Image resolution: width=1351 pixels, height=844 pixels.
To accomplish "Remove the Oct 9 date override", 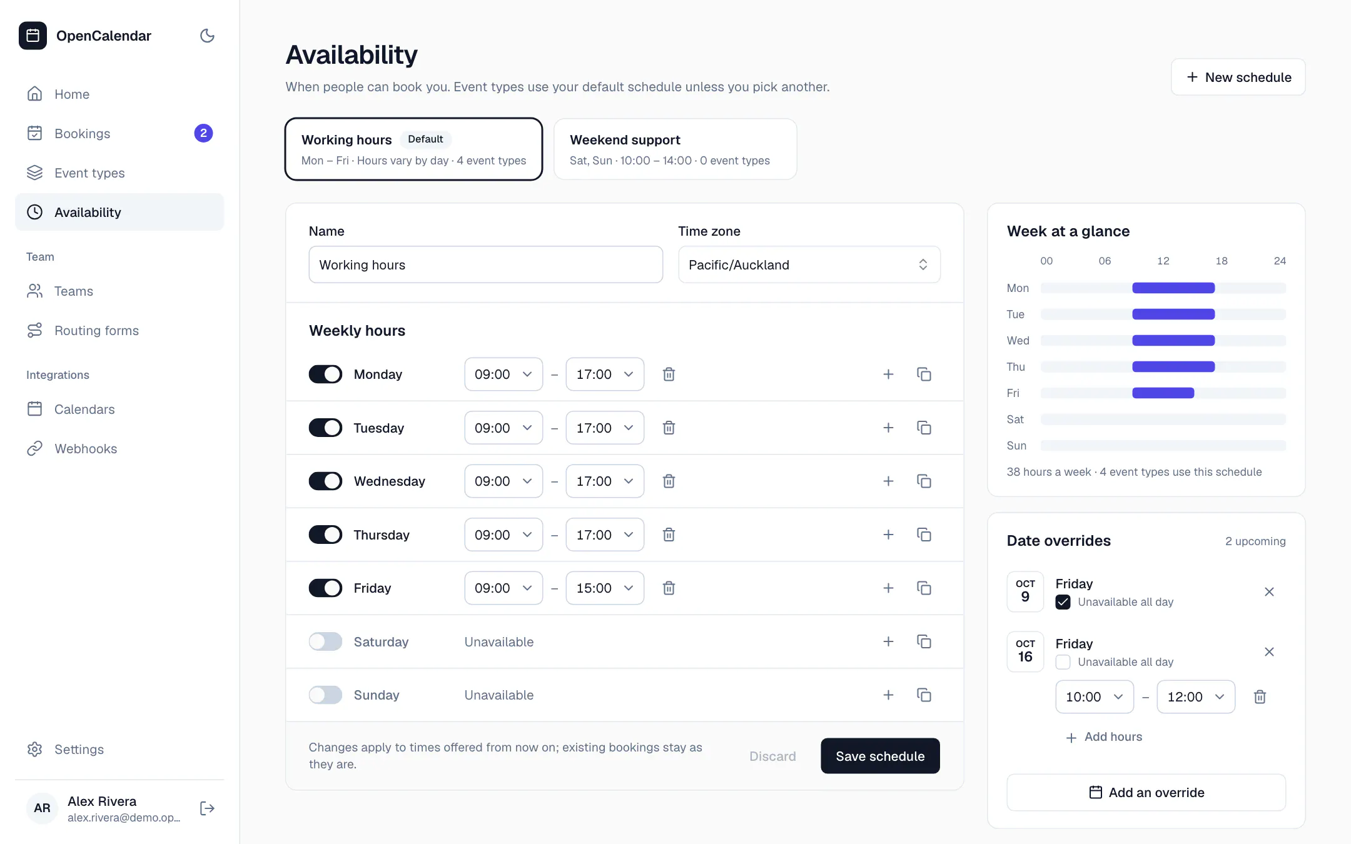I will coord(1269,591).
